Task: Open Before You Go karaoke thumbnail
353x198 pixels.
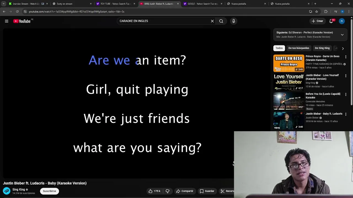Action: pos(288,101)
